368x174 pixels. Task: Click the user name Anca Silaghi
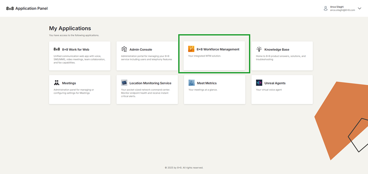(338, 7)
